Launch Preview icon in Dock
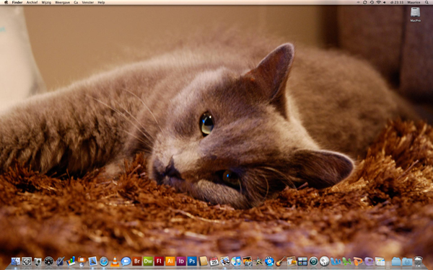The width and height of the screenshot is (433, 270). click(225, 261)
